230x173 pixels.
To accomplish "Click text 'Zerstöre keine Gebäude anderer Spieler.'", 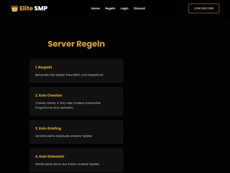I will pyautogui.click(x=64, y=136).
